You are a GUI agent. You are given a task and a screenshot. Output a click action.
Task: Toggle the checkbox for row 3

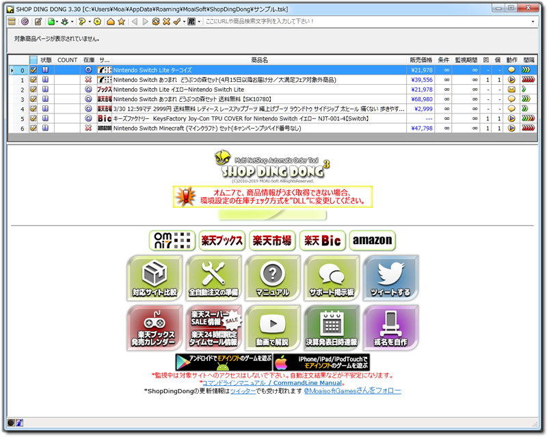pyautogui.click(x=33, y=99)
